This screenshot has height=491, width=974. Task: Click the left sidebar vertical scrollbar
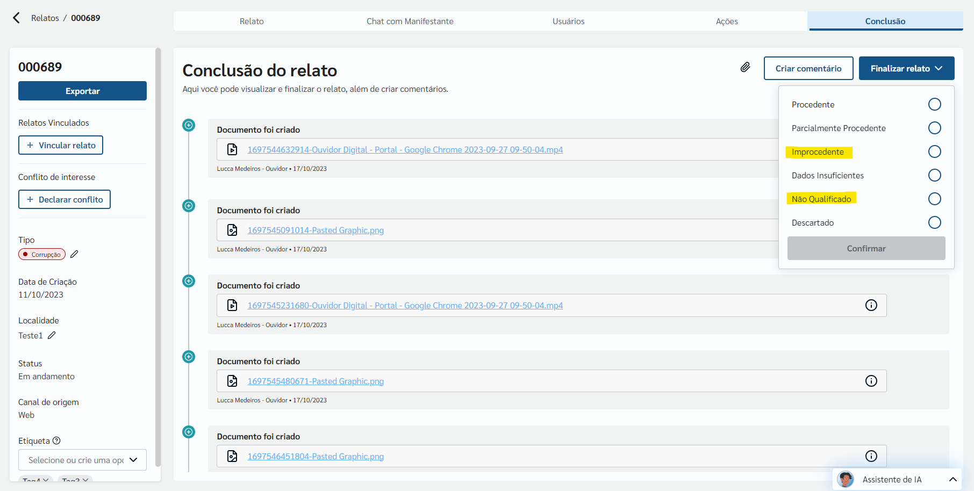[x=158, y=258]
